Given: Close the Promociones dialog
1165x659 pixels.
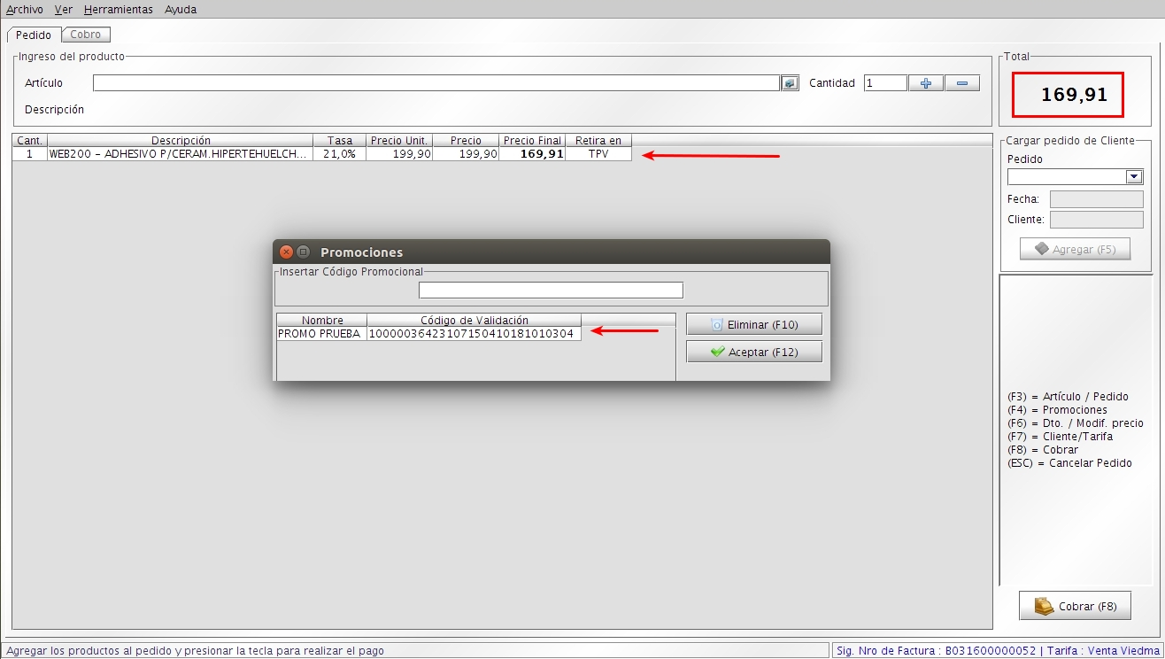Looking at the screenshot, I should coord(287,252).
